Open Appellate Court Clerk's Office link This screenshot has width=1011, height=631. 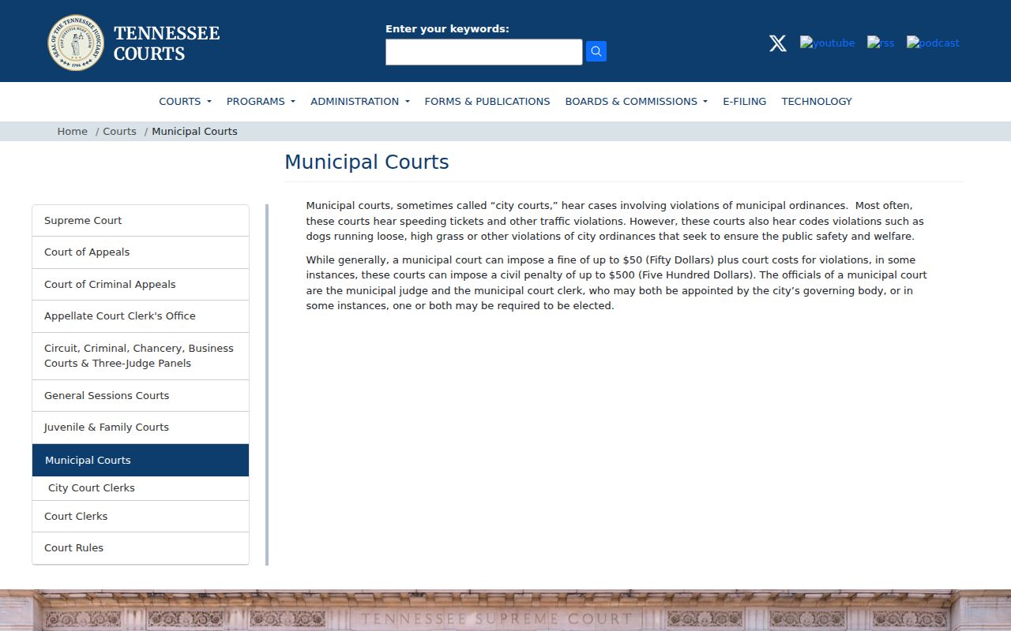tap(141, 316)
